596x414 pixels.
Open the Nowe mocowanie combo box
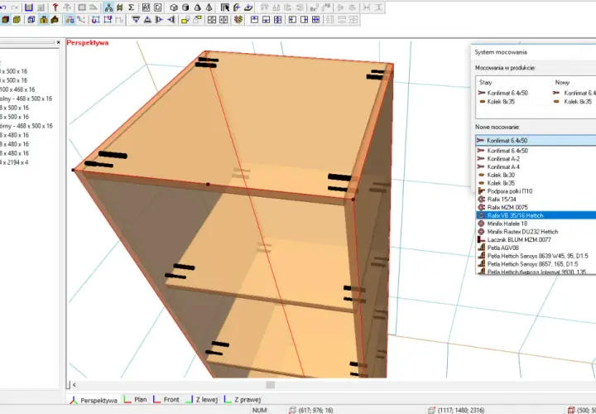point(536,140)
